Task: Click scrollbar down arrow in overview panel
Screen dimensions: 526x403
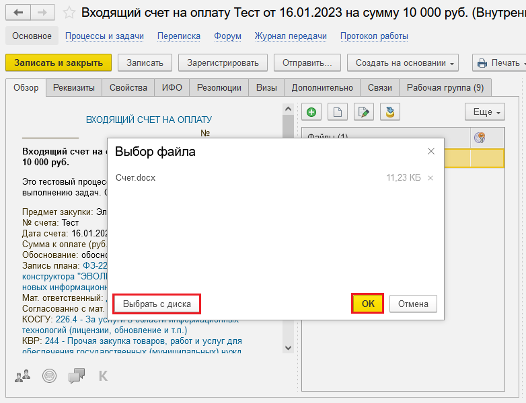Action: tap(288, 348)
